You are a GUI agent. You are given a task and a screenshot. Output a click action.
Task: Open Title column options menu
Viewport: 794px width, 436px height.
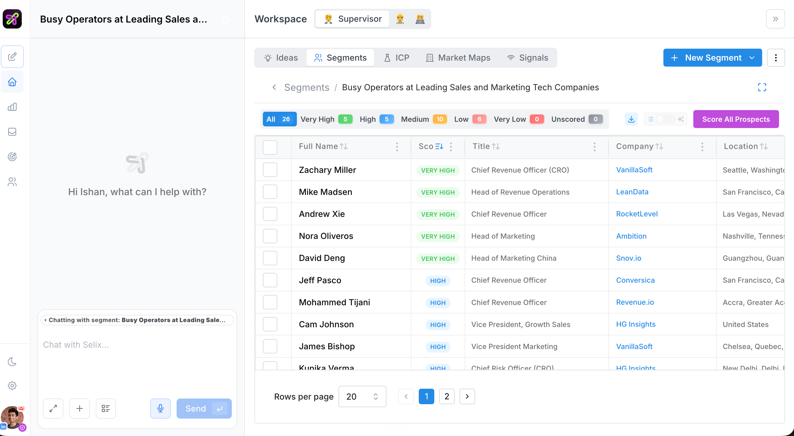coord(594,147)
